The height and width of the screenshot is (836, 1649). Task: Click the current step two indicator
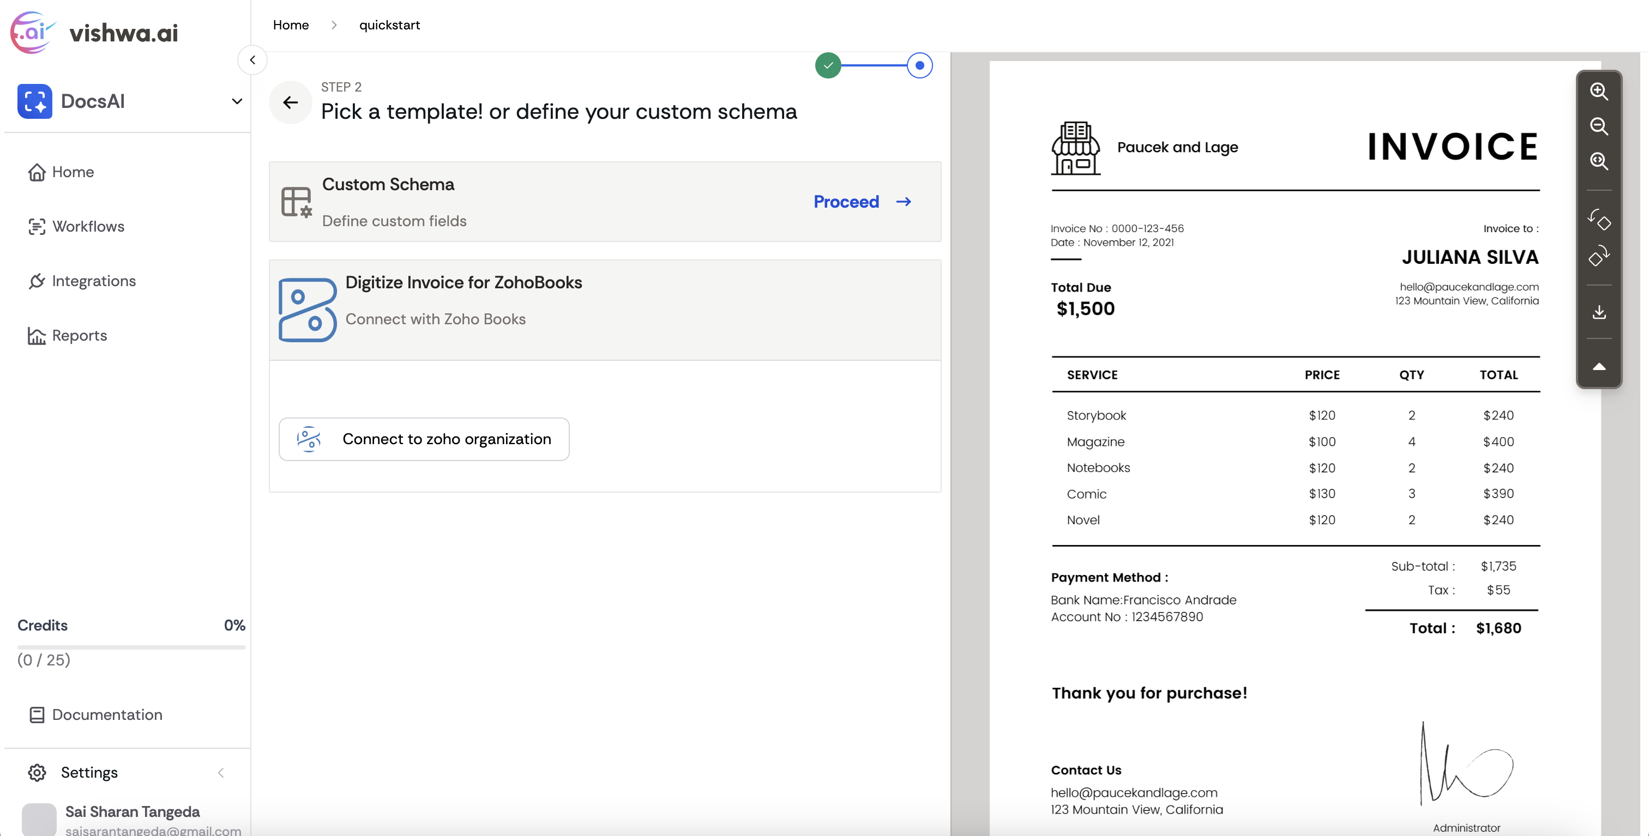point(919,65)
